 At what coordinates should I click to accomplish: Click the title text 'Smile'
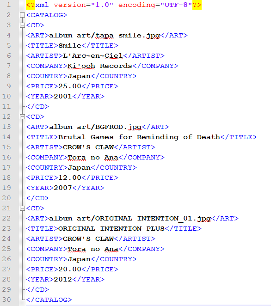tap(70, 45)
